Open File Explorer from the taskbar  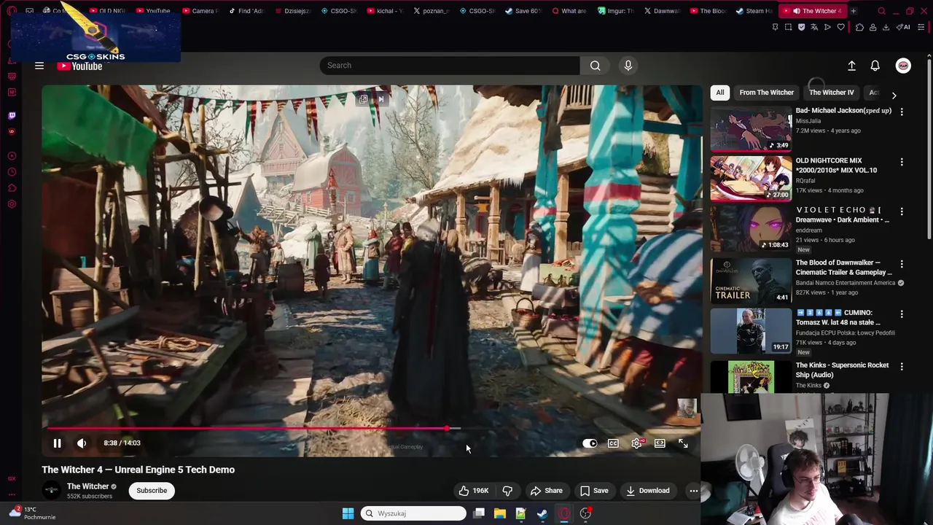(500, 513)
